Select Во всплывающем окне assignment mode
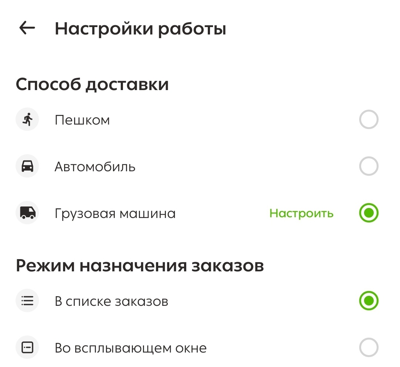Viewport: 400px width, 367px height. click(x=369, y=347)
